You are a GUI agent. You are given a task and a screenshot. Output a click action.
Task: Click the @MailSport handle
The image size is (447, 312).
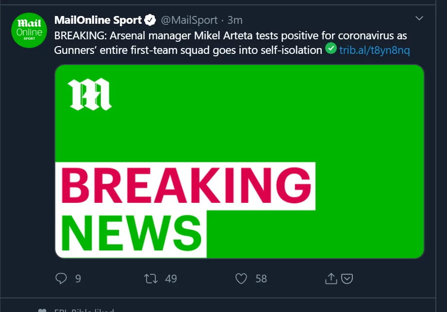tap(189, 20)
